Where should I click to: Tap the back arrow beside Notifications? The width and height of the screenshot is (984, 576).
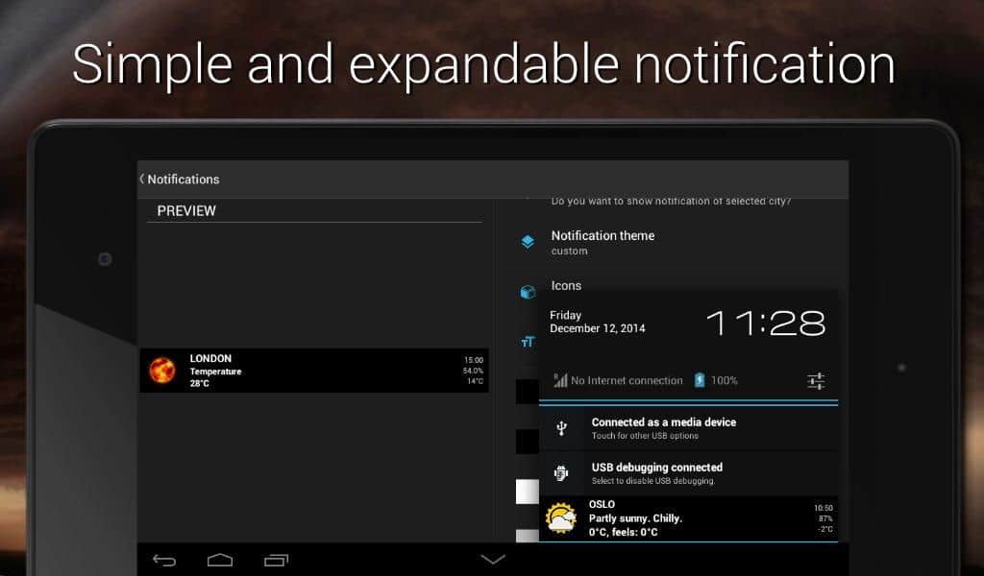(x=142, y=180)
